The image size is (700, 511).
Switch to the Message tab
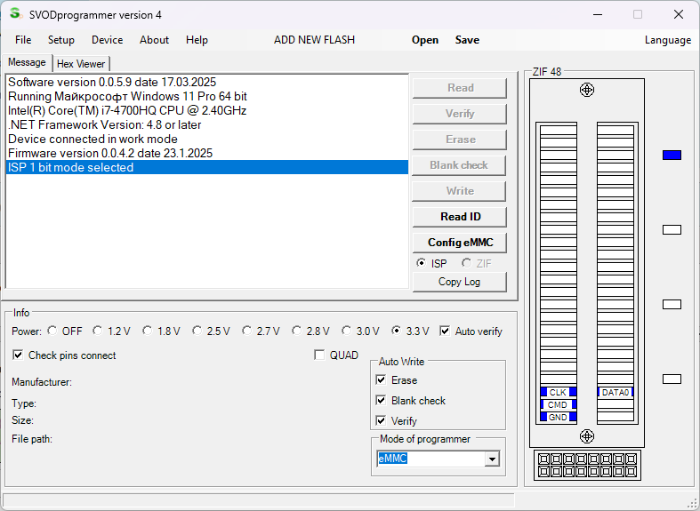[27, 62]
